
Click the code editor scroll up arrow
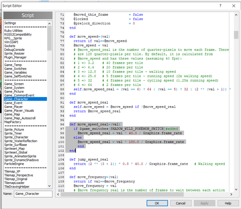click(236, 15)
